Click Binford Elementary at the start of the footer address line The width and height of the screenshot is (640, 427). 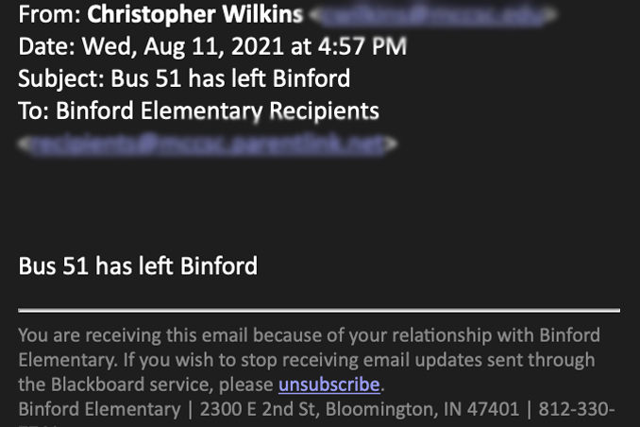click(99, 409)
